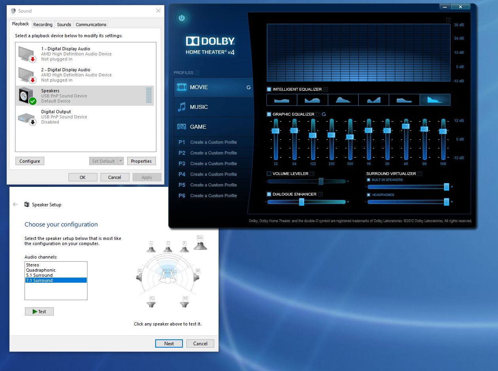The image size is (498, 371).
Task: Click Cancel in the Sound window
Action: (x=115, y=177)
